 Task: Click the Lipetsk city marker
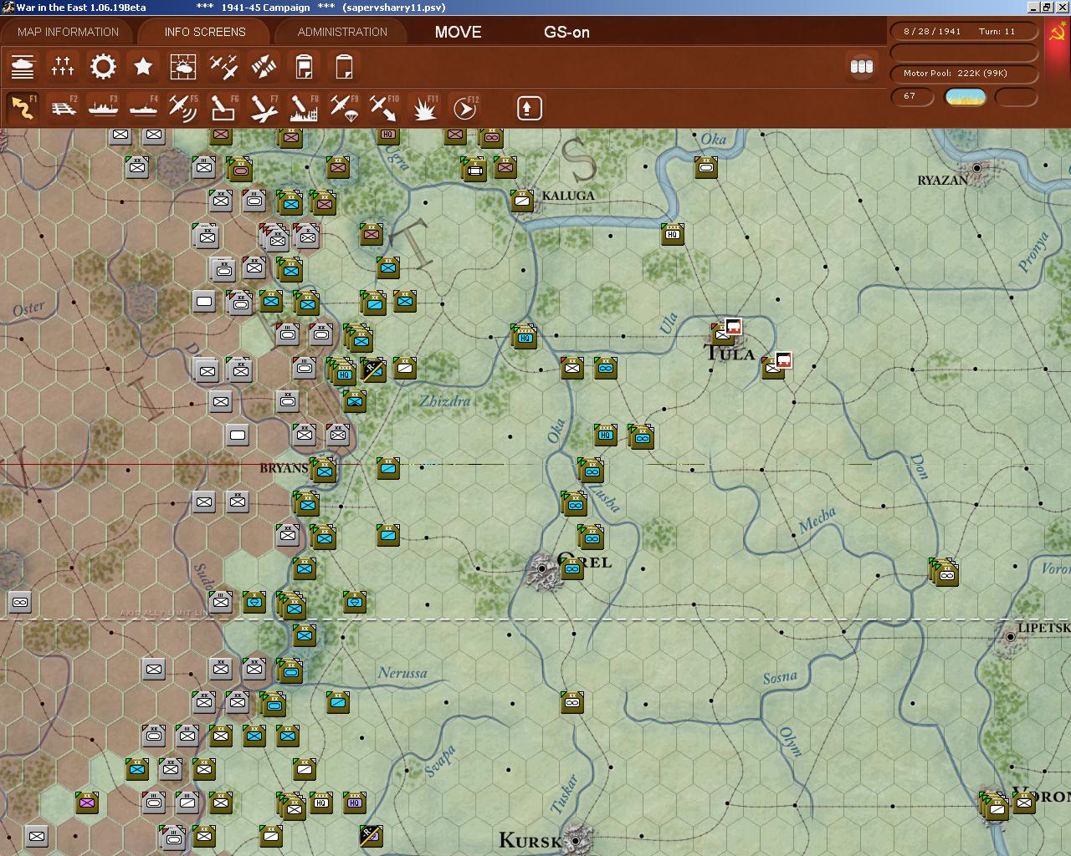(x=1010, y=636)
